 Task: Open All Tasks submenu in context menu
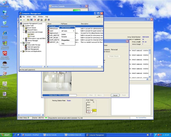pyautogui.click(x=67, y=31)
